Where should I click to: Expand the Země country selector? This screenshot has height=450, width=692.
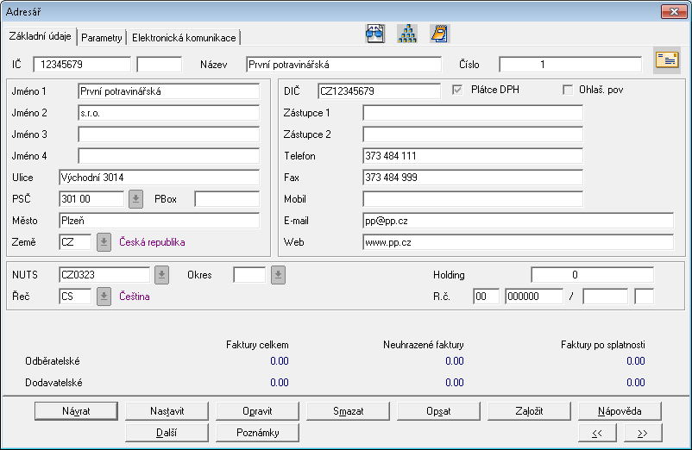pos(104,242)
